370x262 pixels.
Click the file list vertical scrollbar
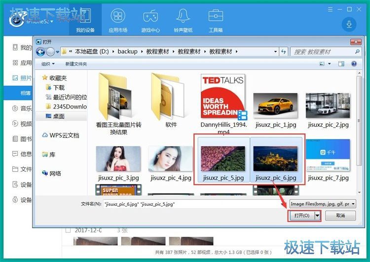(x=359, y=120)
